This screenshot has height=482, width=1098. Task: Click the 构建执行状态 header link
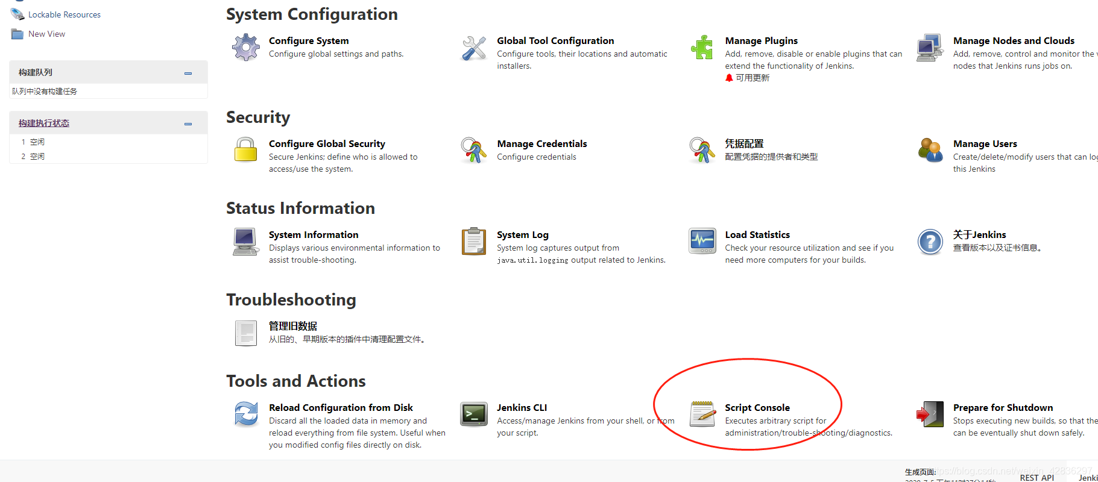click(44, 123)
